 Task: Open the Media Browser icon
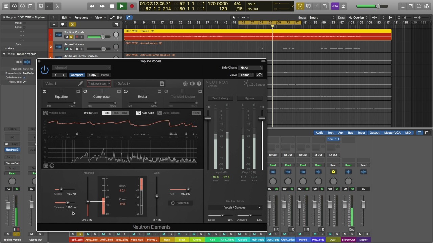click(427, 6)
